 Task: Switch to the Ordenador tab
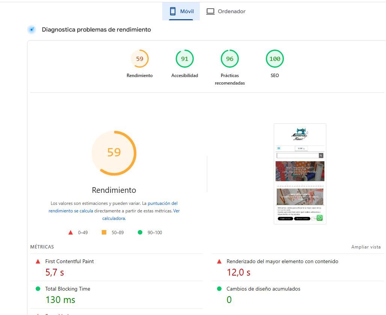coord(226,11)
